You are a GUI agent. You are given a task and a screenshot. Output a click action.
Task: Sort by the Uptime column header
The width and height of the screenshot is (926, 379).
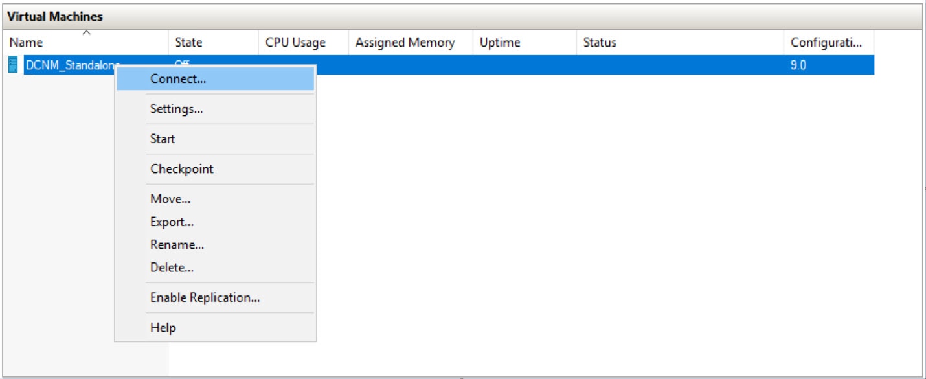[x=525, y=43]
